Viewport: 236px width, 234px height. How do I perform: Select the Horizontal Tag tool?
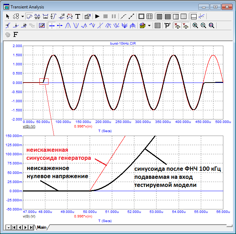coord(45,16)
